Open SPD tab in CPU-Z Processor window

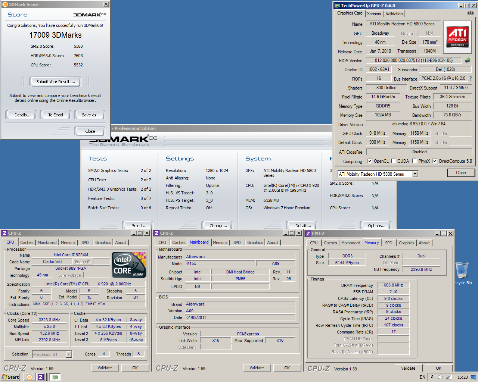85,242
